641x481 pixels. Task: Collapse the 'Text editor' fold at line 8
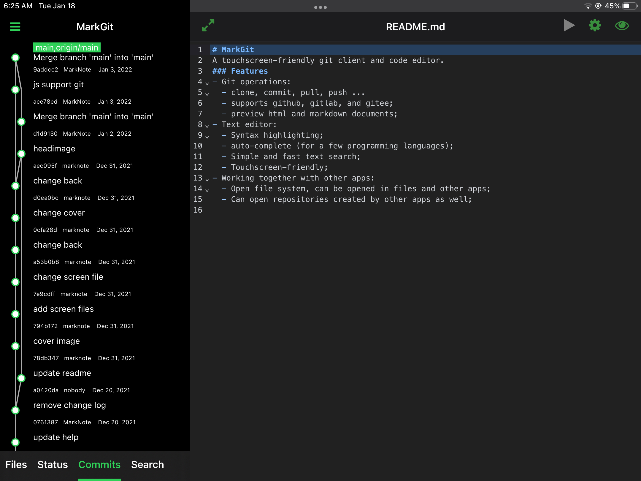pos(207,126)
